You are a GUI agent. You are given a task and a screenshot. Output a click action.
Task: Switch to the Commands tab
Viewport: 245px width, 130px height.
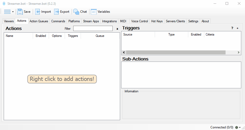coord(58,21)
